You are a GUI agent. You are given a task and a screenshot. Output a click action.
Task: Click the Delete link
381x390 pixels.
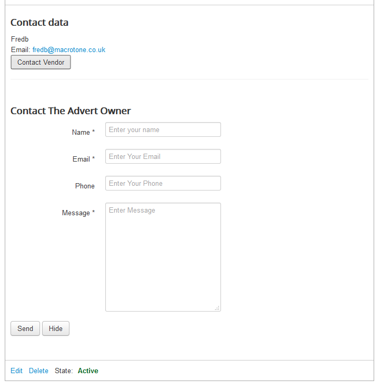tap(38, 371)
